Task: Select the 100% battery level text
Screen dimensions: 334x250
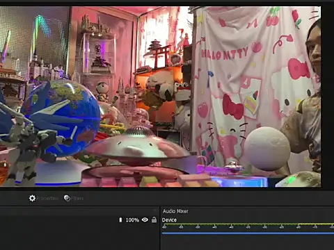Action: click(x=132, y=220)
